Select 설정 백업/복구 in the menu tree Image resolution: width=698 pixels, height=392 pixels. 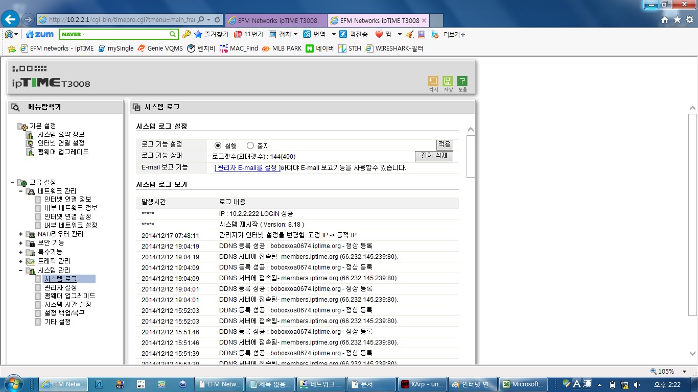tap(64, 313)
